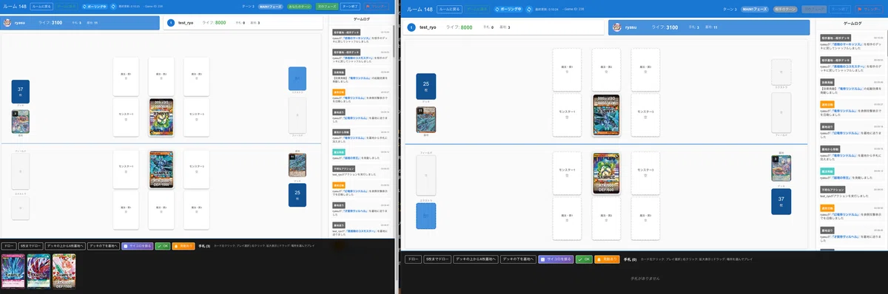Click the monster card in left window's lower field
888x294 pixels.
(x=161, y=170)
